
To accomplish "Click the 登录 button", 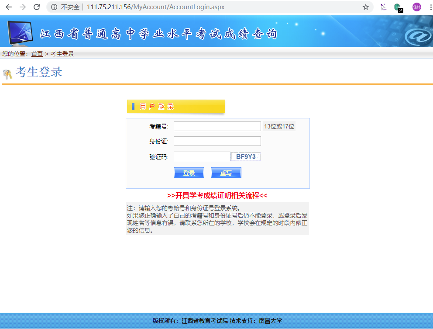I will coord(189,173).
